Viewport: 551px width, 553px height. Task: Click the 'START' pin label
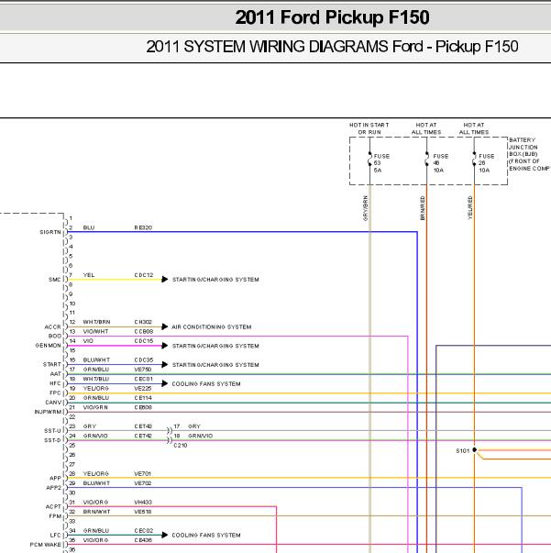52,364
